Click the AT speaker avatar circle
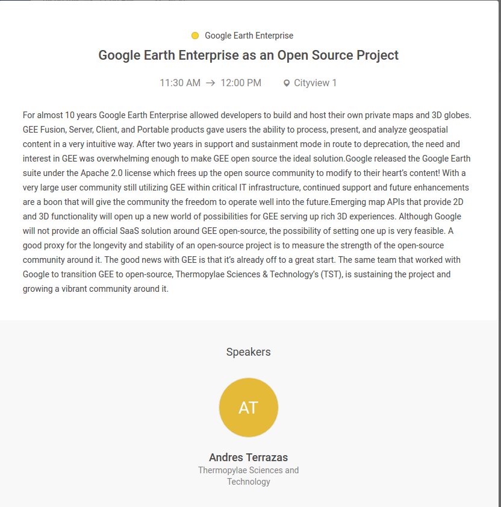Screen dimensions: 501x507 (x=249, y=408)
